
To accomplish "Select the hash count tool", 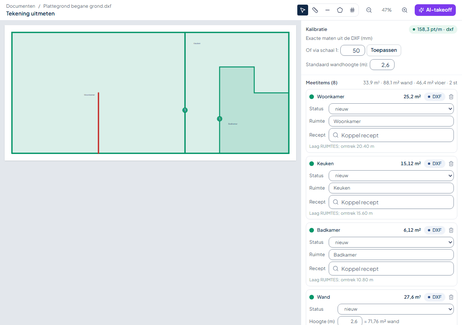I will [x=352, y=10].
